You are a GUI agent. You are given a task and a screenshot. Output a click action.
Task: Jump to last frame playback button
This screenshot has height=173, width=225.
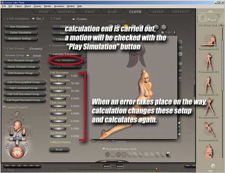coord(13,166)
